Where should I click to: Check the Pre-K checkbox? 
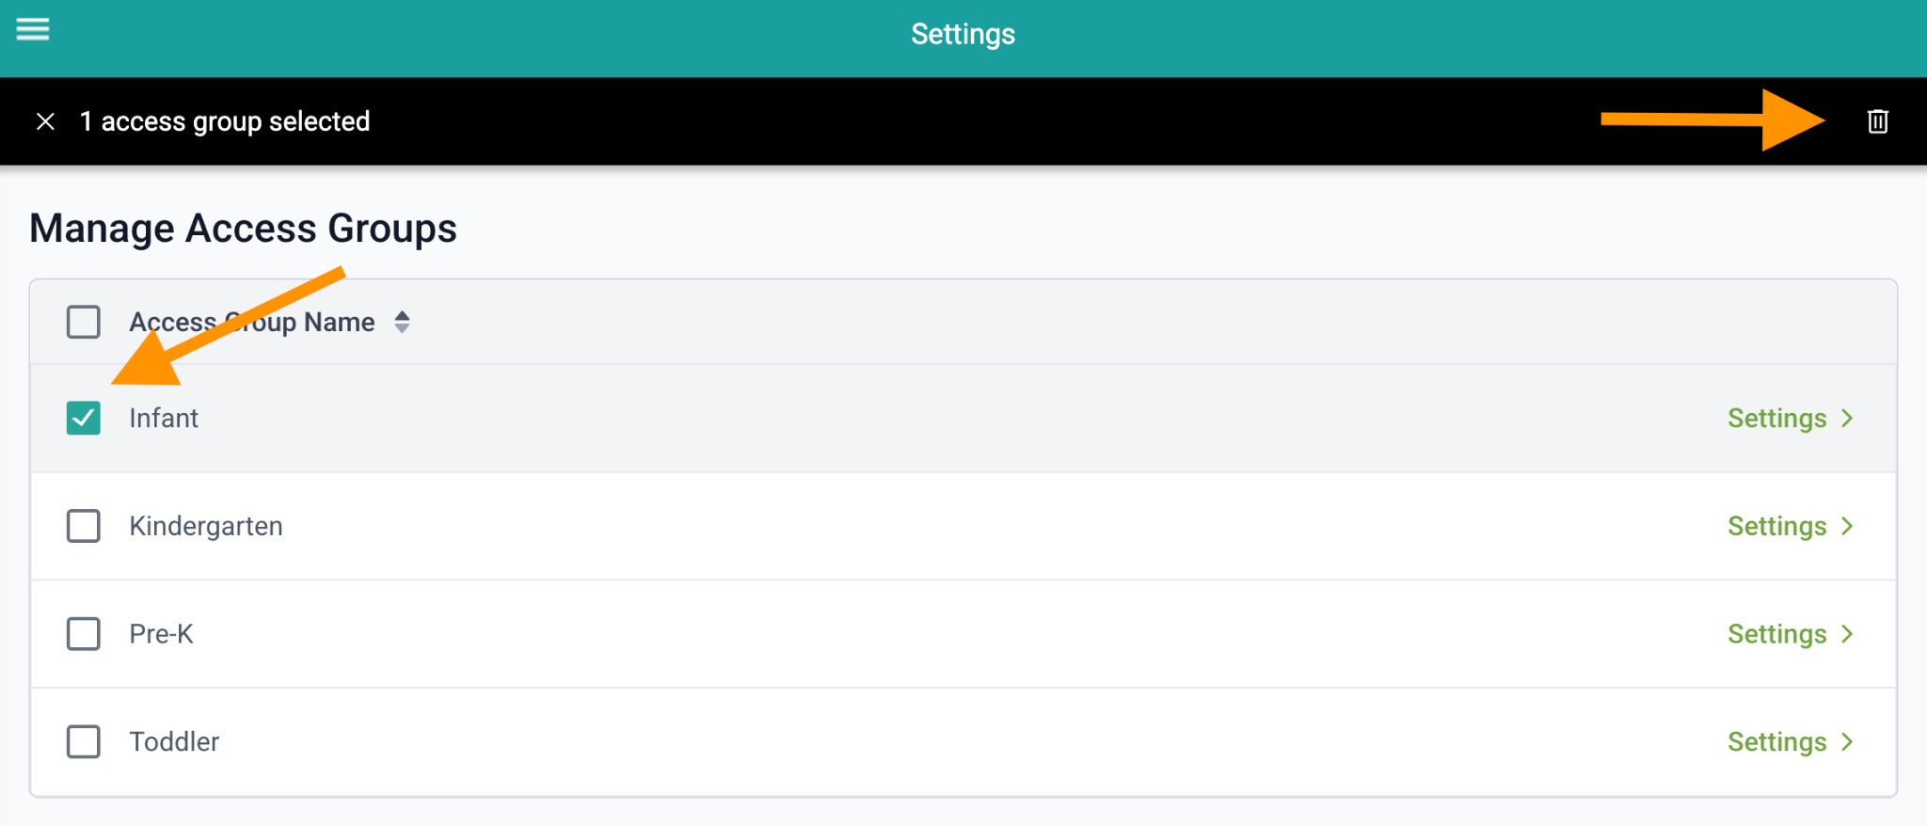pos(84,634)
